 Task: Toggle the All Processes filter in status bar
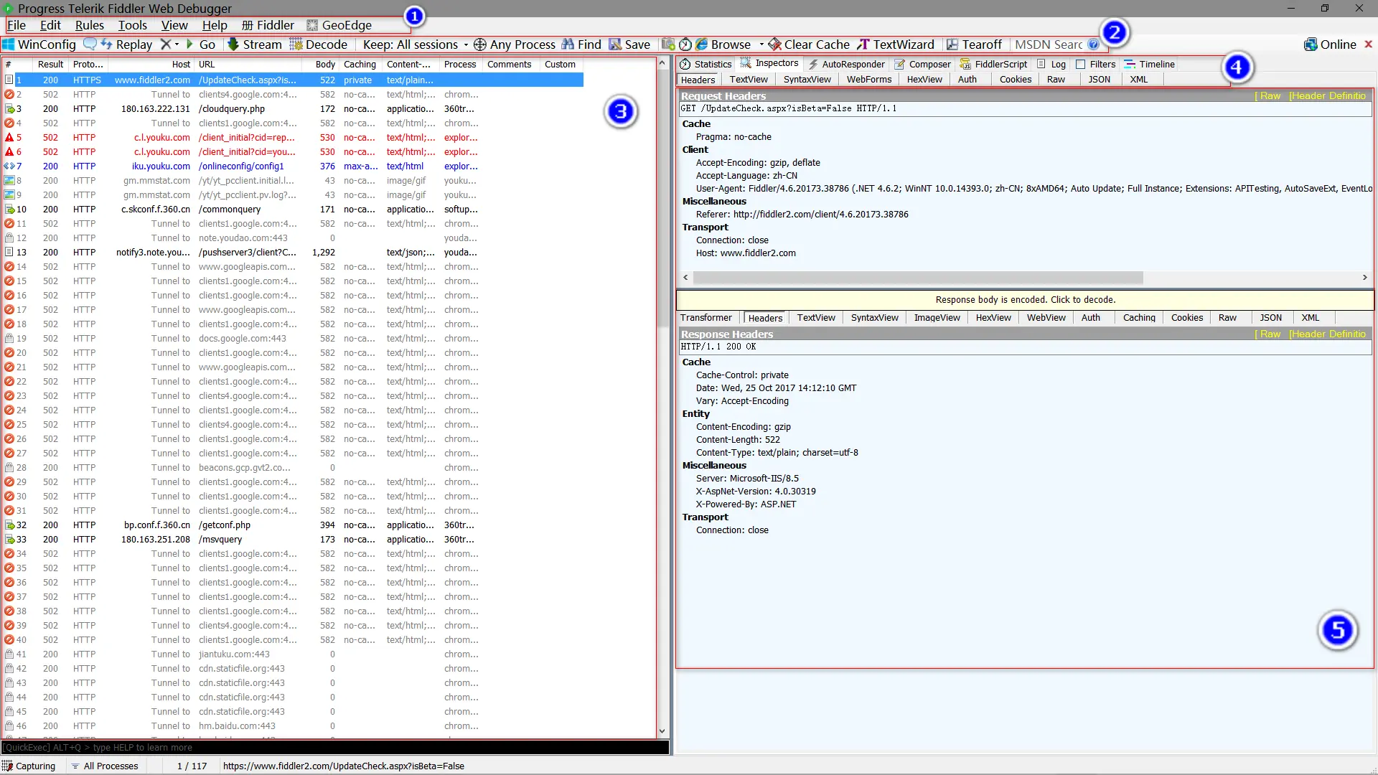(x=105, y=766)
